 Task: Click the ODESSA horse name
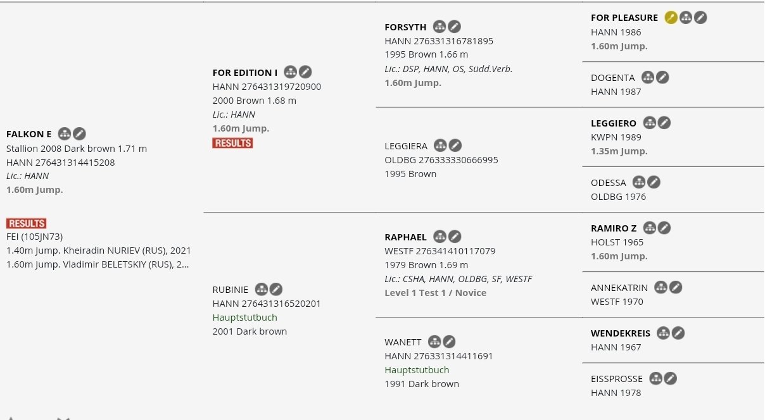point(608,183)
